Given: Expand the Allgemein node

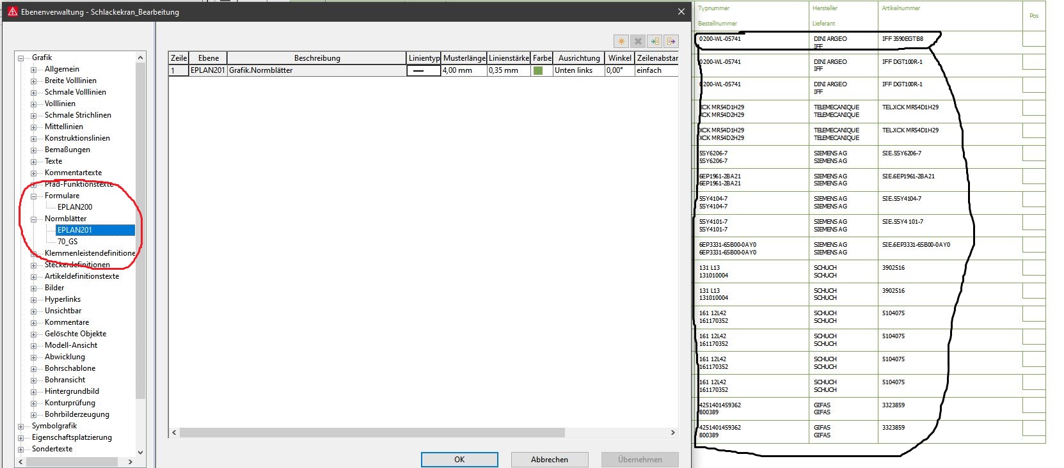Looking at the screenshot, I should click(33, 70).
